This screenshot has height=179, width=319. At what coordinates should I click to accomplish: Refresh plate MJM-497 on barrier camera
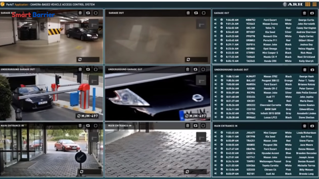[79, 115]
